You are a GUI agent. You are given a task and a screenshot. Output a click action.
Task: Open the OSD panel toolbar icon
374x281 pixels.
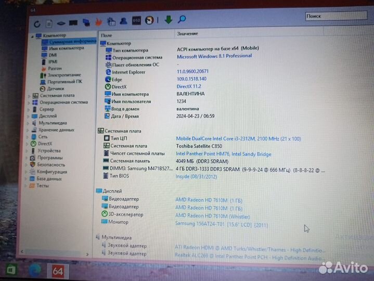pyautogui.click(x=136, y=20)
